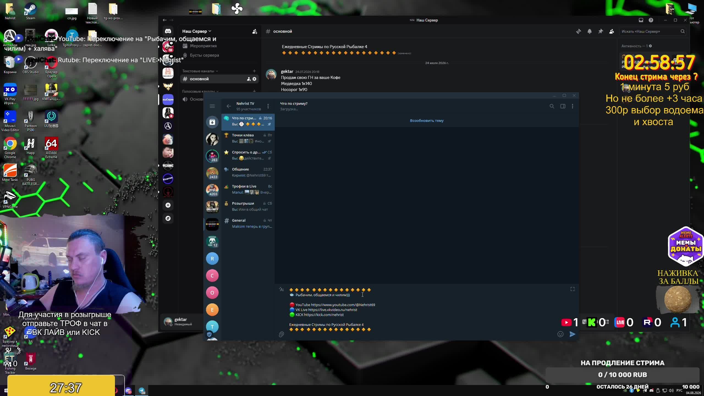Go back from Nehrist TV topics
The height and width of the screenshot is (396, 704).
coord(229,106)
